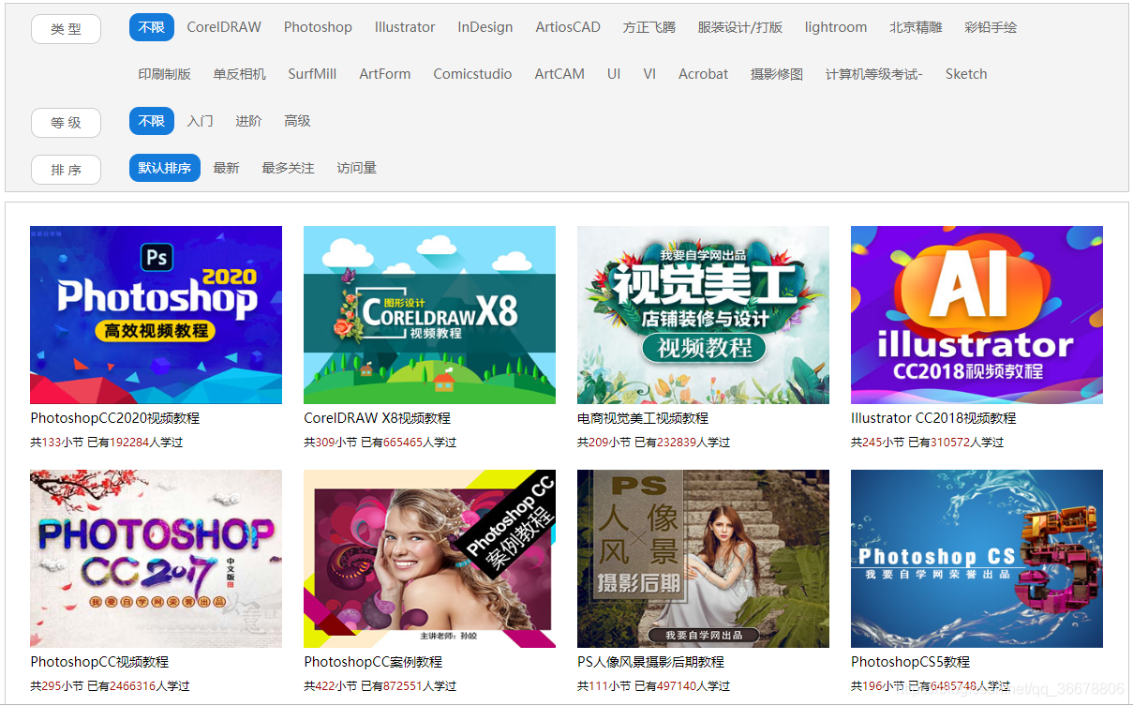Viewport: 1133px width, 706px height.
Task: Click the 等级 label button
Action: (x=66, y=123)
